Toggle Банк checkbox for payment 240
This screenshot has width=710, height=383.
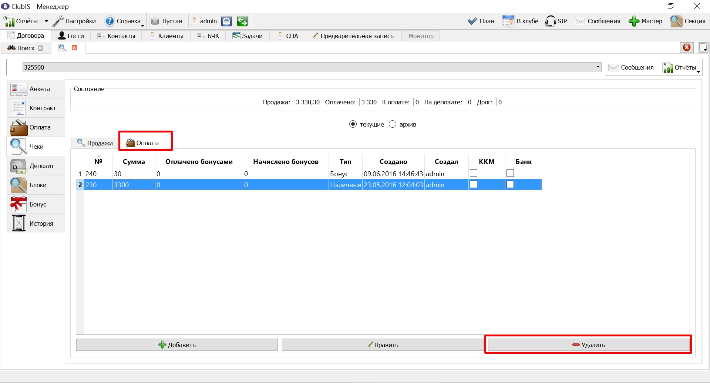(510, 173)
